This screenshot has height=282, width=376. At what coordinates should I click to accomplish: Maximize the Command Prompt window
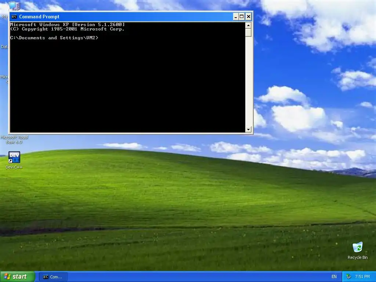[x=242, y=17]
